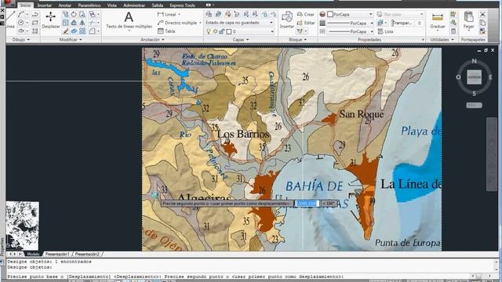The width and height of the screenshot is (502, 282).
Task: Click the object color ball icon
Action: (x=322, y=14)
